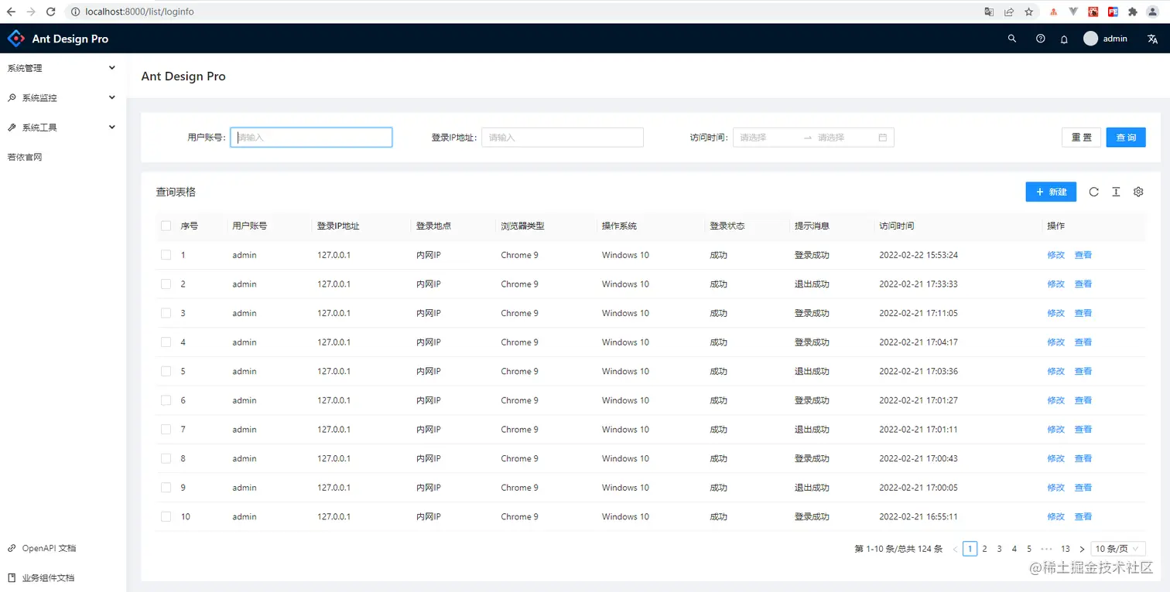Screen dimensions: 1170x592
Task: Check the checkbox for row 6
Action: [x=166, y=400]
